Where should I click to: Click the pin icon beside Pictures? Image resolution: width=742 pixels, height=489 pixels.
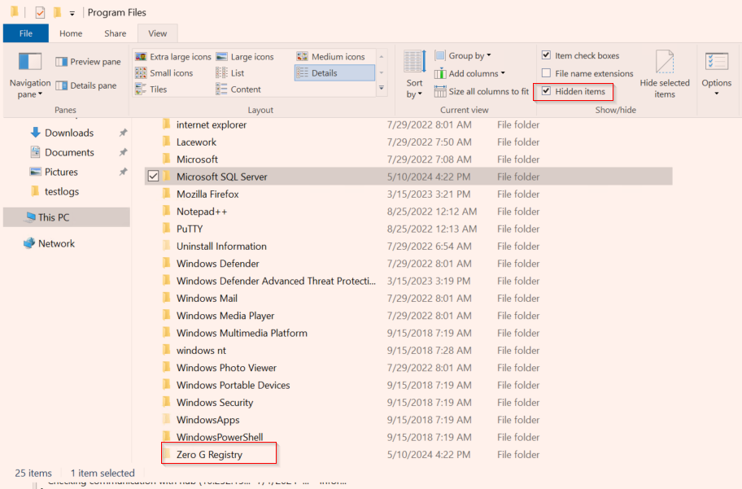coord(123,172)
